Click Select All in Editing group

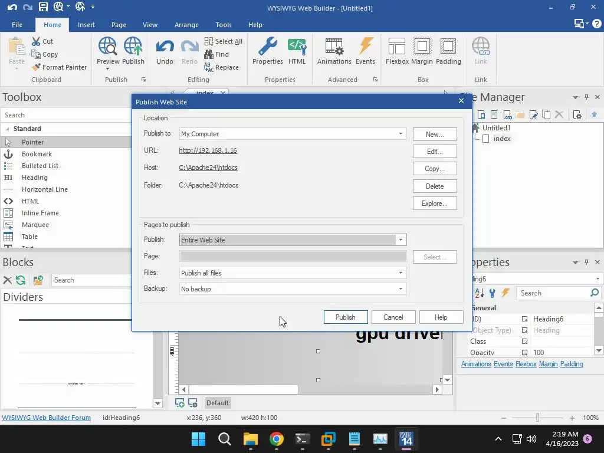pos(224,41)
